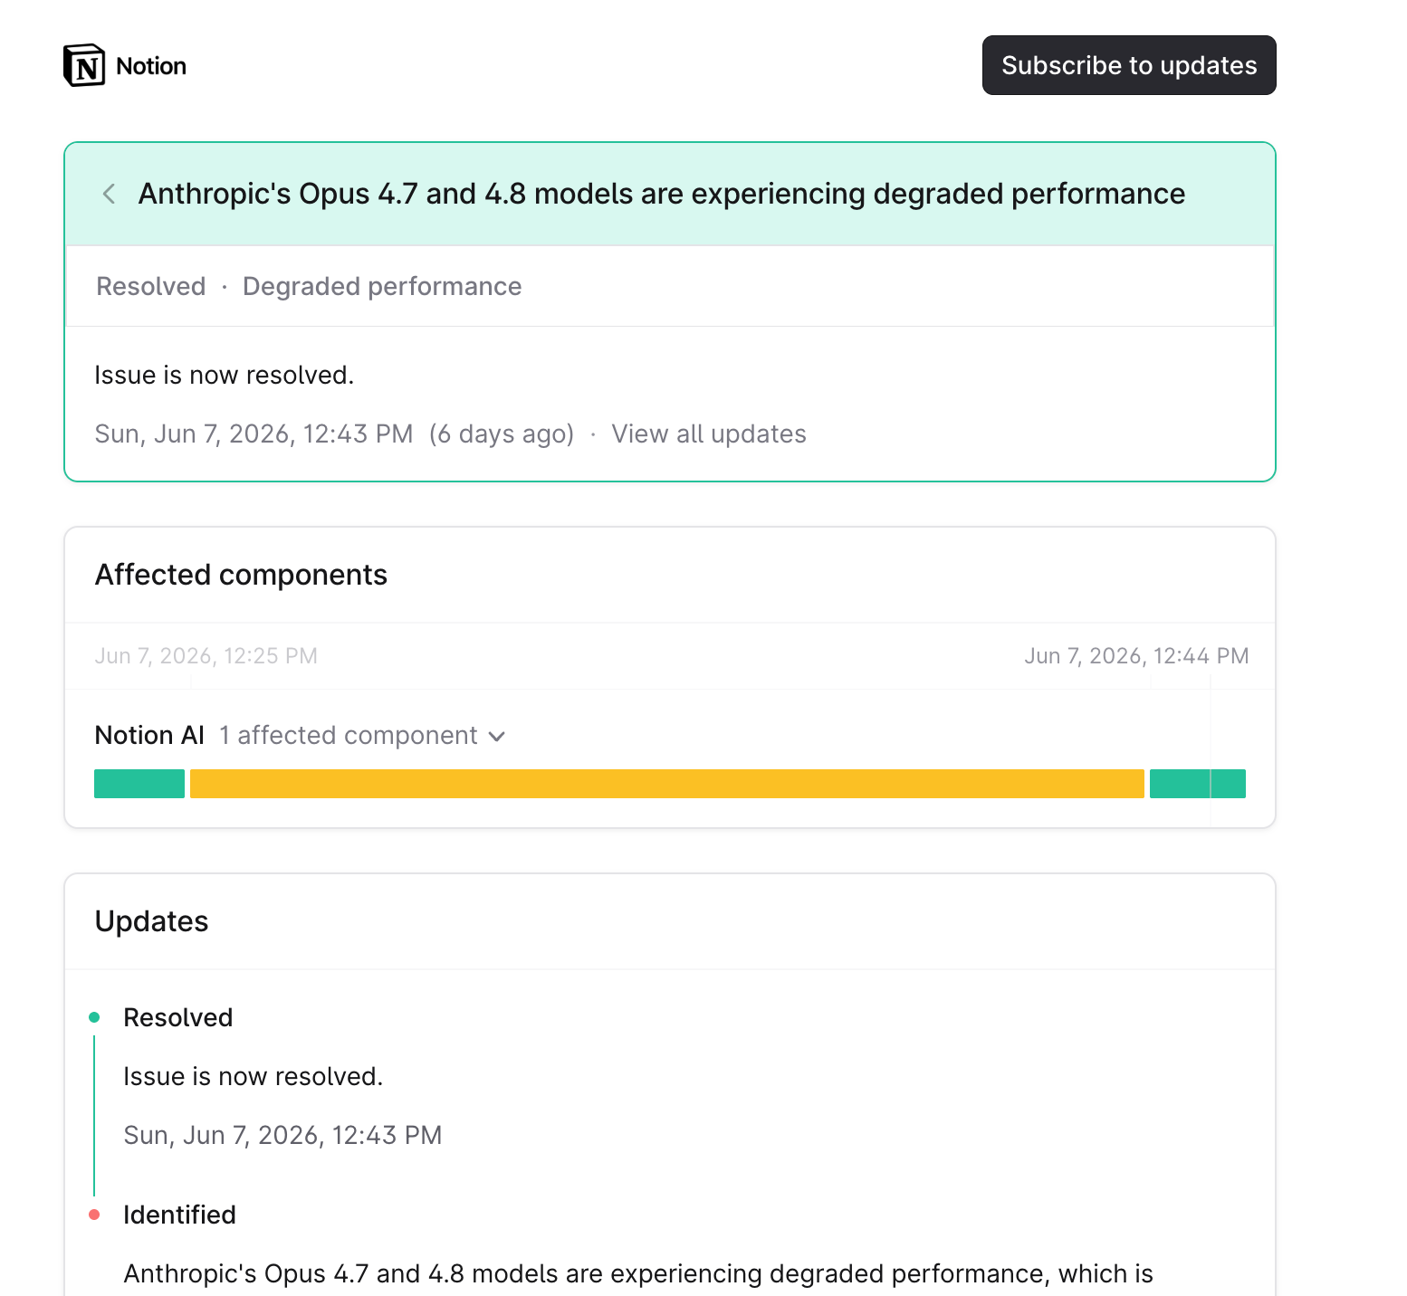1407x1296 pixels.
Task: Expand the 1 affected component dropdown
Action: tap(362, 735)
